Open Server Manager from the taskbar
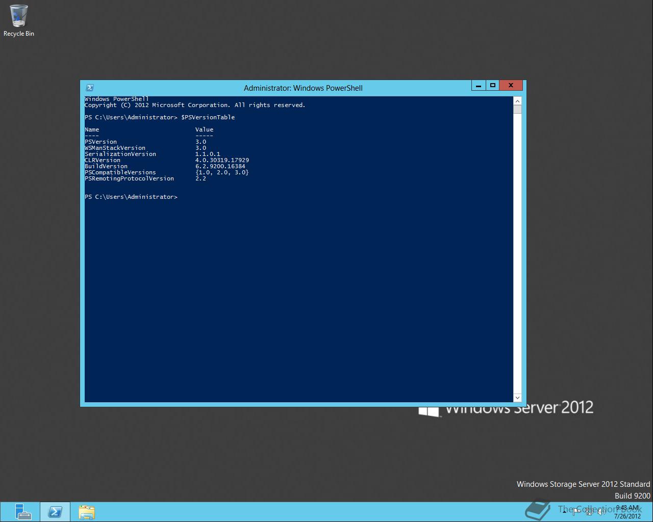Image resolution: width=653 pixels, height=522 pixels. [x=23, y=512]
